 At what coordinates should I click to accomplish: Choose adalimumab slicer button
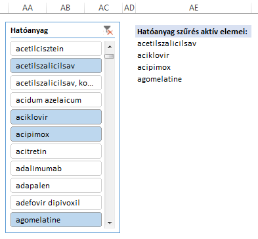pos(56,169)
